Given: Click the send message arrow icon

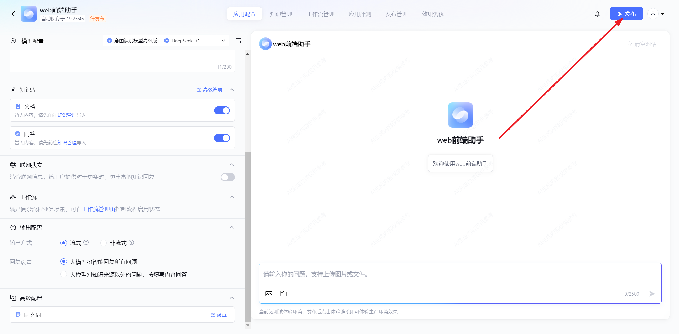Looking at the screenshot, I should click(652, 293).
